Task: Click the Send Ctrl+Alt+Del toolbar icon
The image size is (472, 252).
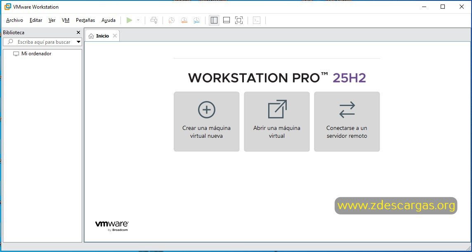Action: coord(154,20)
